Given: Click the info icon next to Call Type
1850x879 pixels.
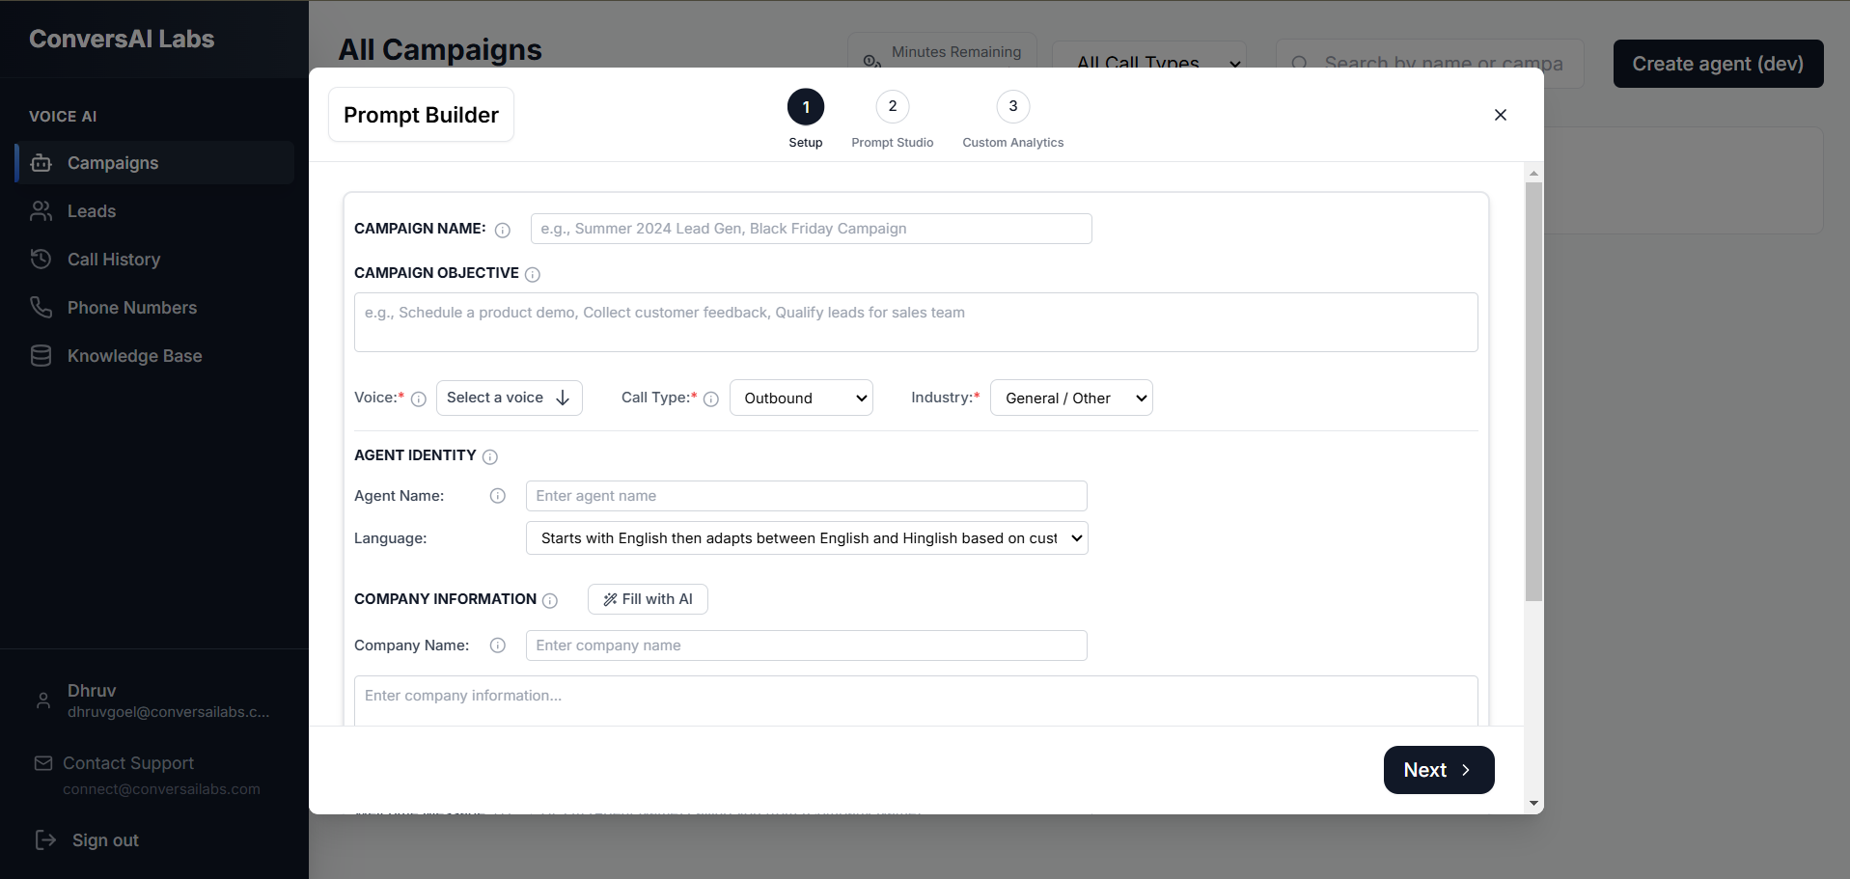Looking at the screenshot, I should [x=711, y=398].
